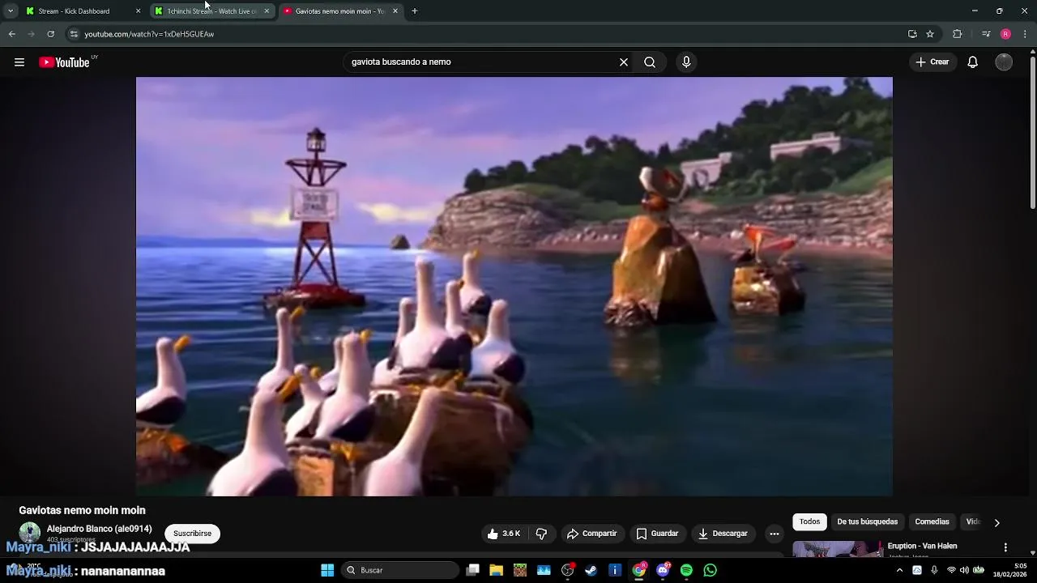The image size is (1037, 583).
Task: Start voice search with the microphone
Action: click(x=686, y=62)
